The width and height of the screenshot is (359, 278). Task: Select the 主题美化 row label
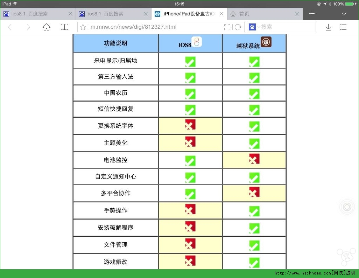[x=115, y=143]
